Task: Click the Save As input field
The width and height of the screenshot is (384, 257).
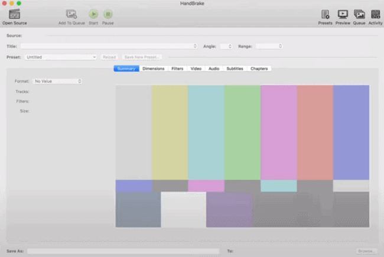Action: click(123, 251)
